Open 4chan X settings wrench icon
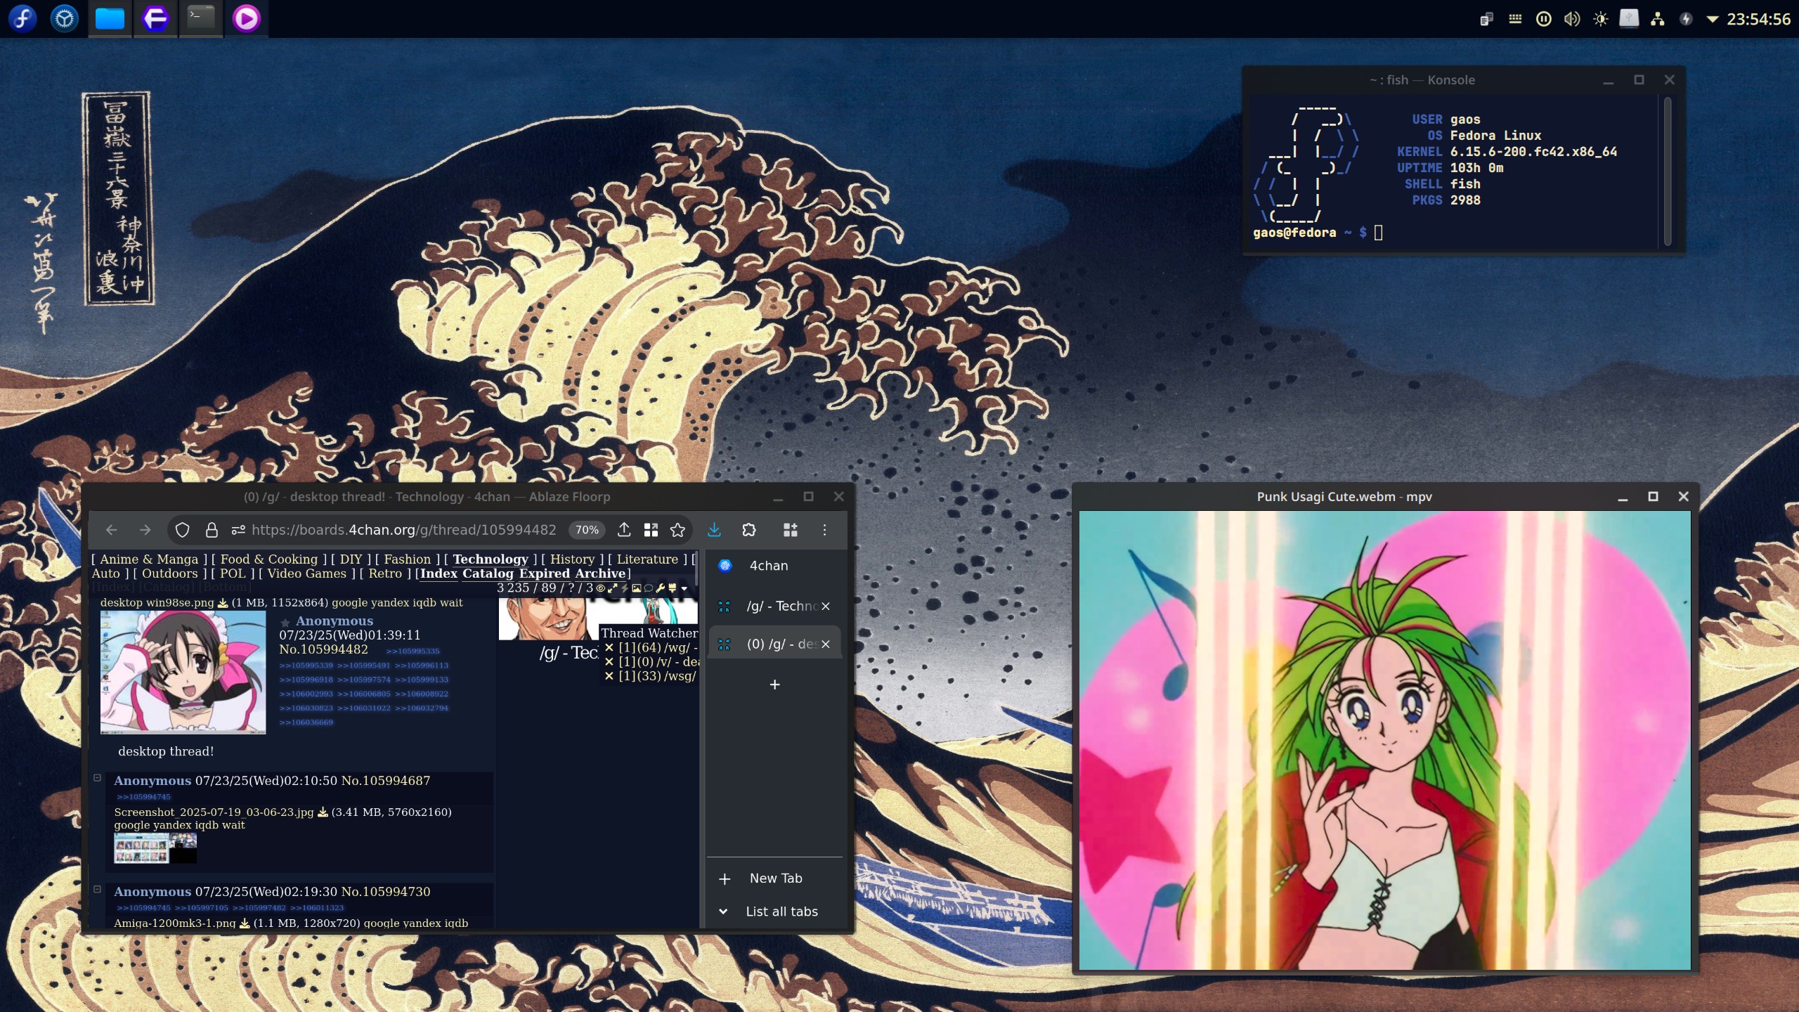This screenshot has width=1799, height=1012. pos(660,588)
